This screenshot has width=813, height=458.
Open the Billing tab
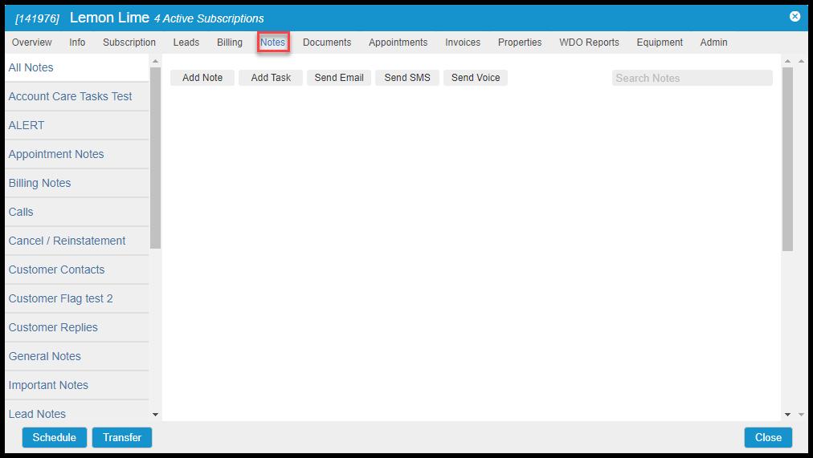[x=229, y=43]
